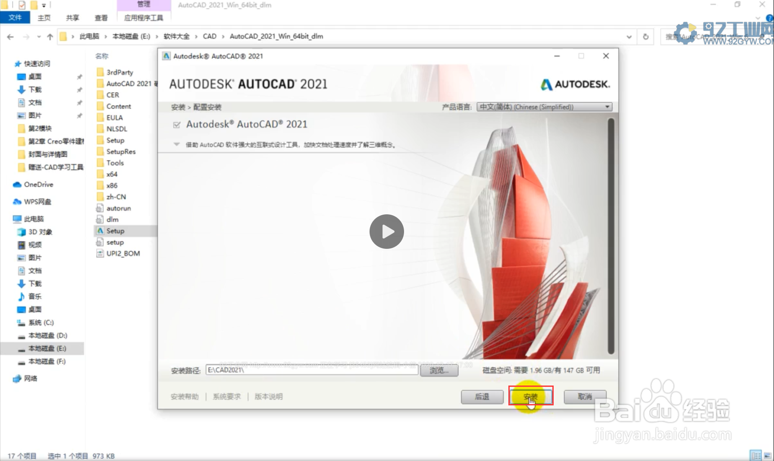Click the installer's vertical scrollbar
774x461 pixels.
(611, 236)
